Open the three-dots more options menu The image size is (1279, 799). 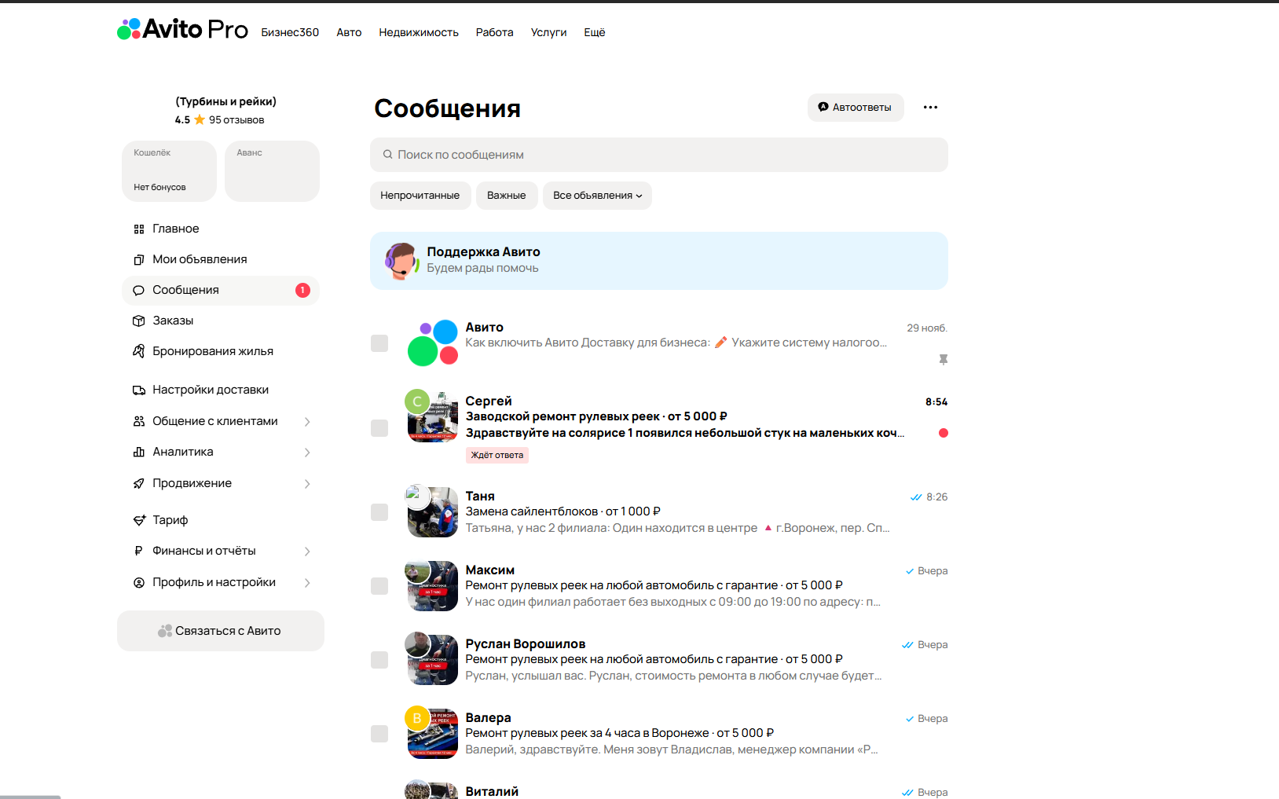pyautogui.click(x=930, y=108)
